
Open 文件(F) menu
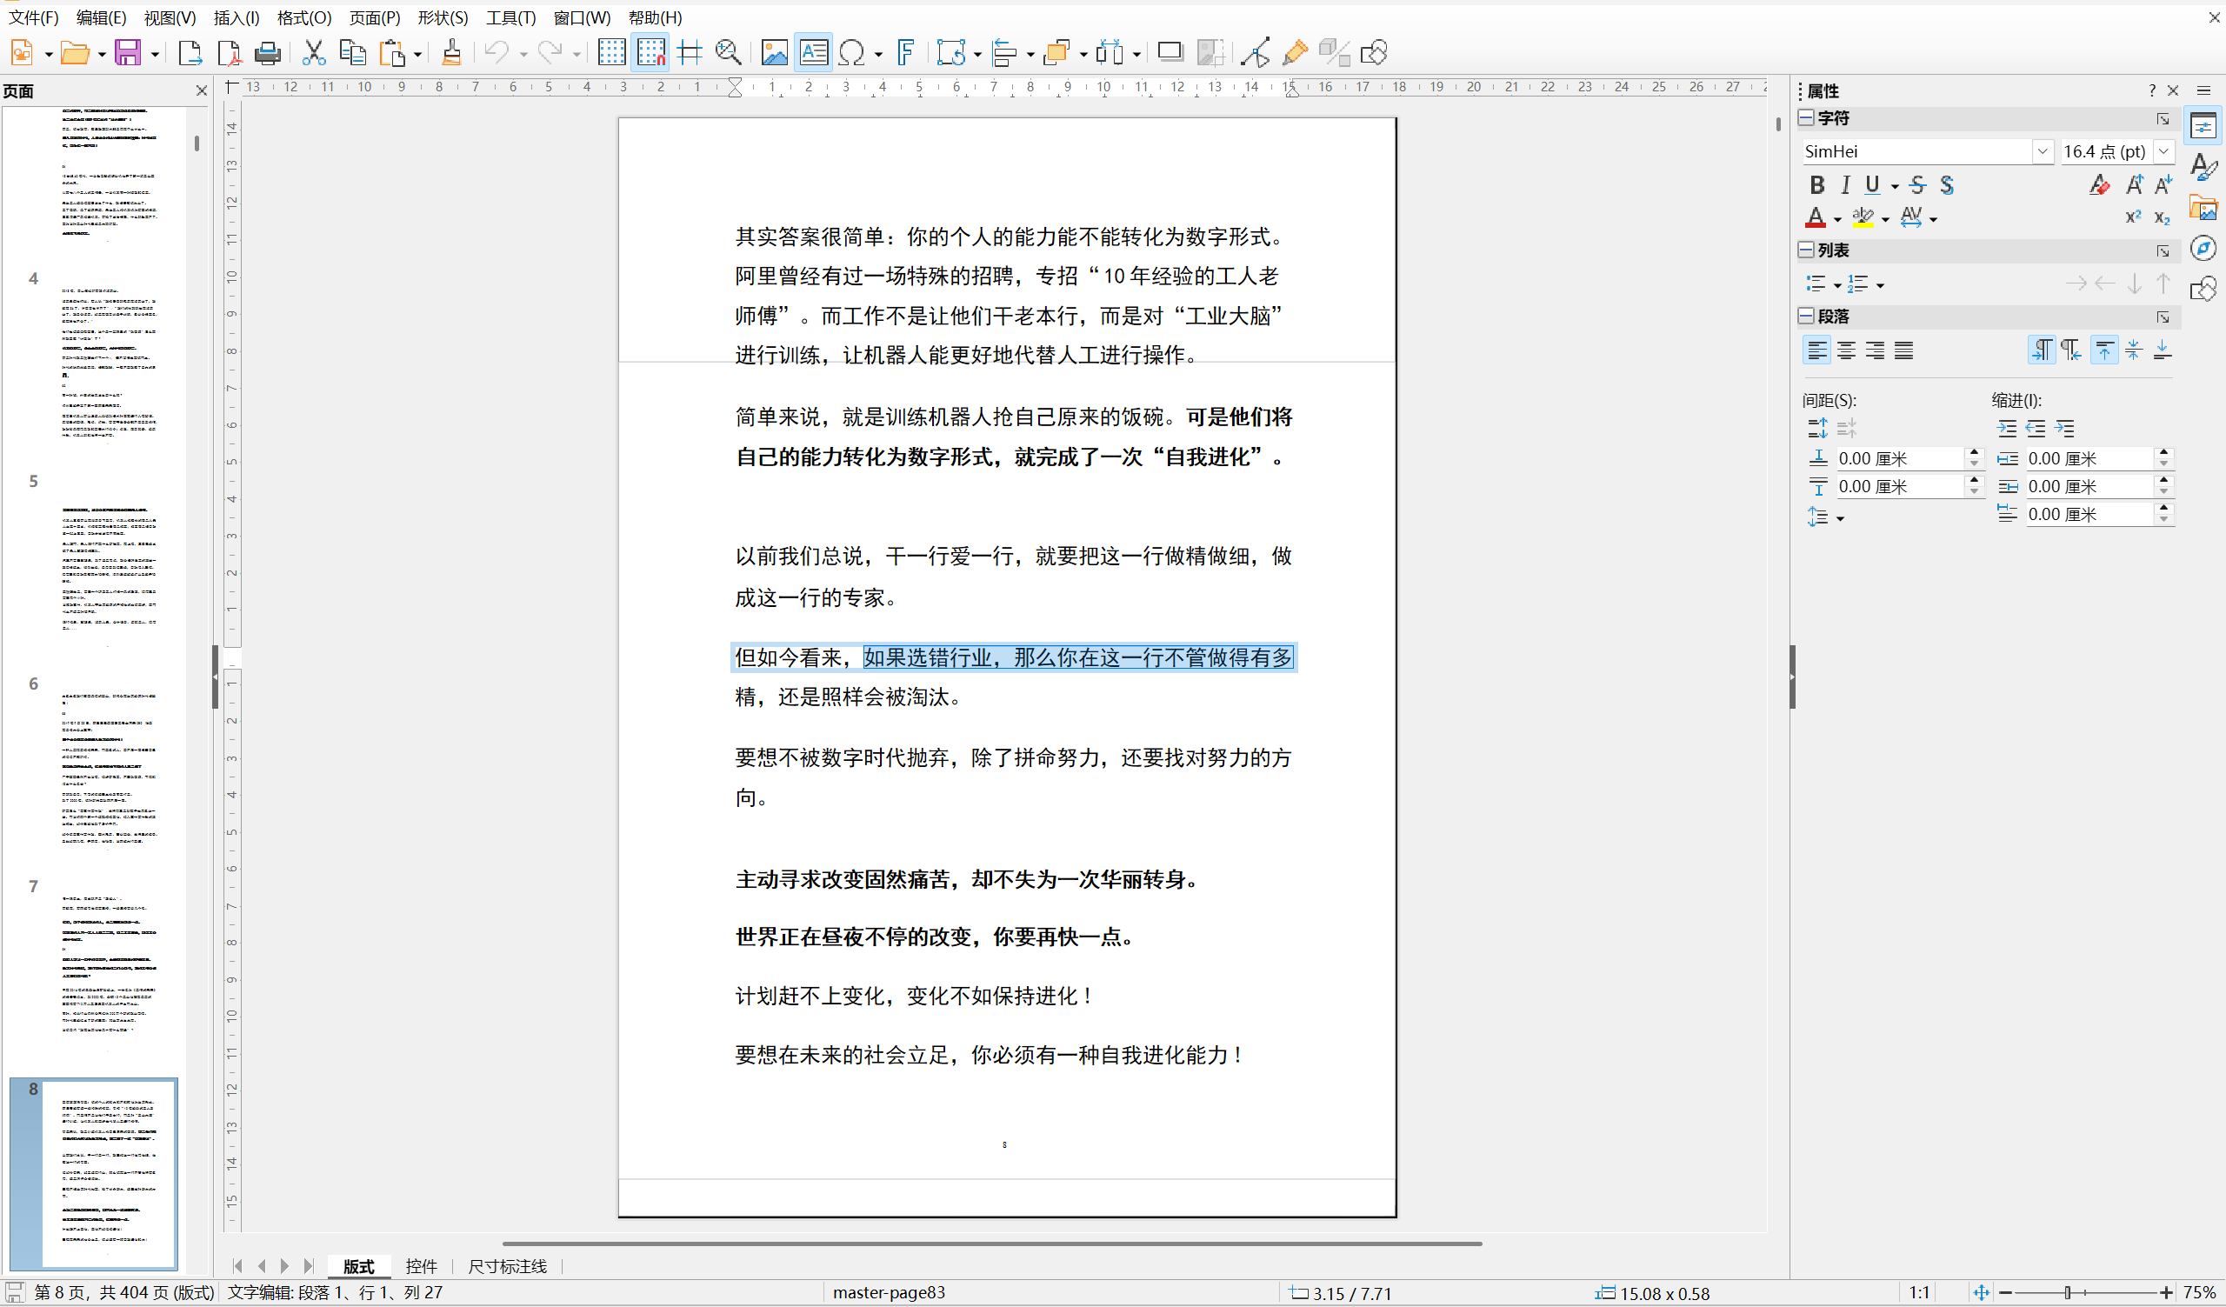(x=34, y=17)
